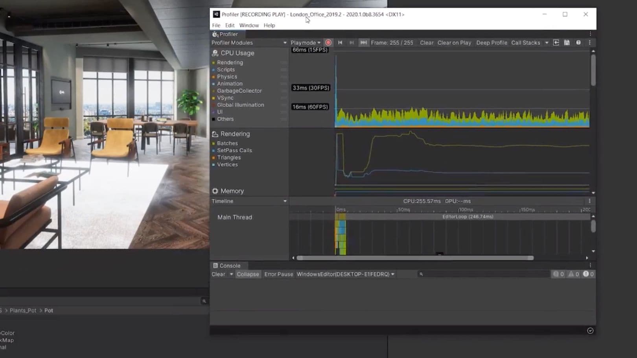This screenshot has width=637, height=358.
Task: Step to the next frame in Profiler
Action: [352, 42]
